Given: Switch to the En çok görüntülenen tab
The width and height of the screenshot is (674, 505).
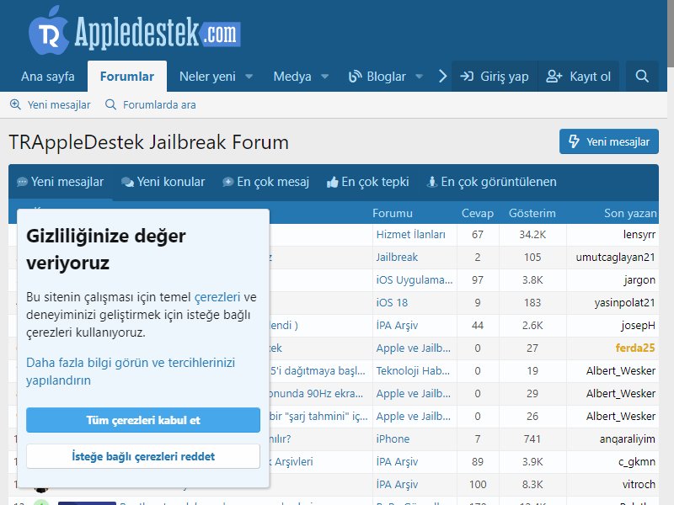Looking at the screenshot, I should click(x=491, y=182).
